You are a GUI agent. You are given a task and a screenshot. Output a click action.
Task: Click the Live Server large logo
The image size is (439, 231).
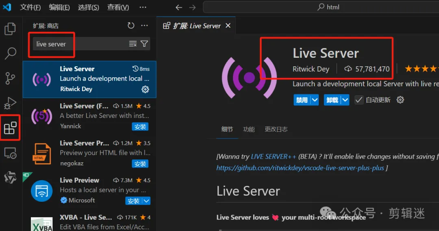(249, 78)
